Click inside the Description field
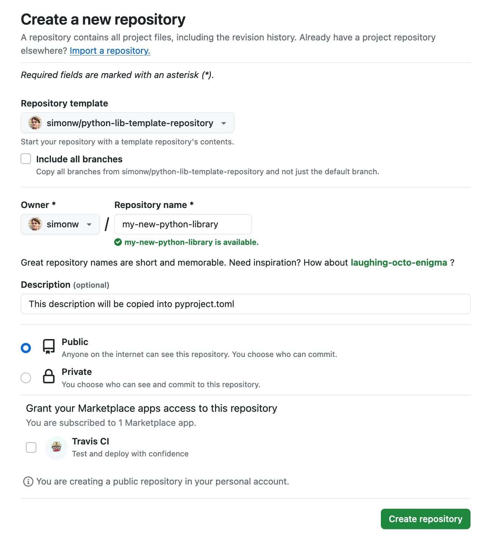This screenshot has height=546, width=487. (245, 304)
